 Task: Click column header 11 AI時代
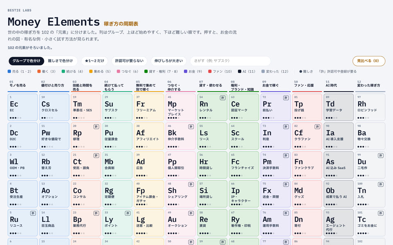click(339, 85)
